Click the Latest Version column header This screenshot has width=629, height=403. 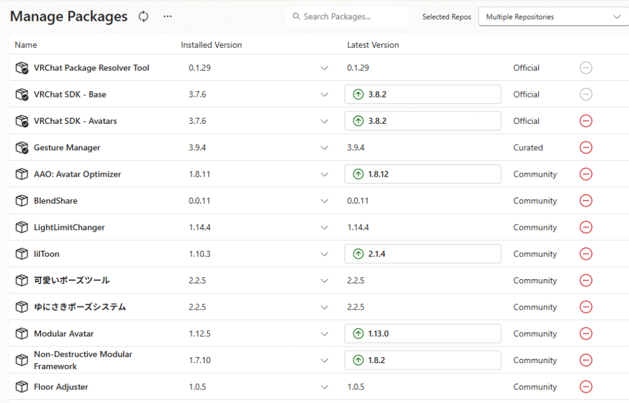coord(373,45)
